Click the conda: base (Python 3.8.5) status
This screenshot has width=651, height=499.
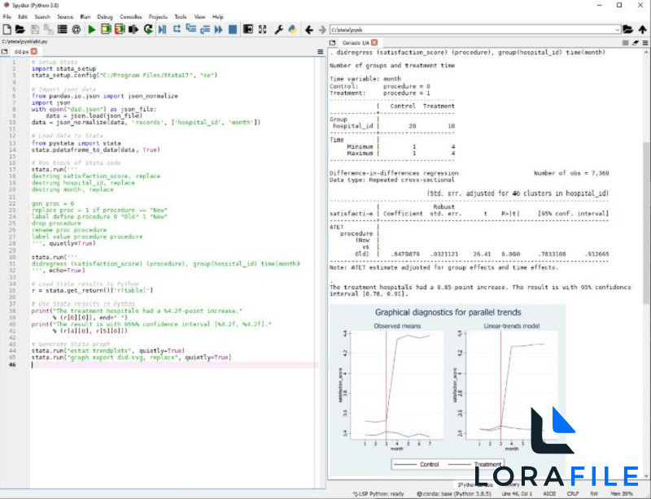click(454, 493)
